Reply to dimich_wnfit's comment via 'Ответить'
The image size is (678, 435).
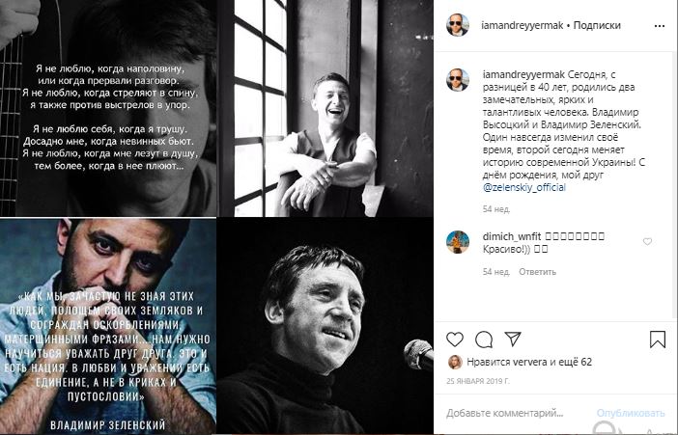(537, 272)
